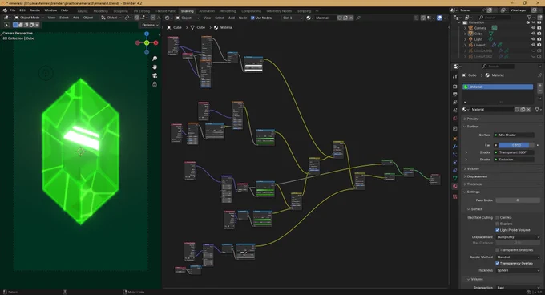The image size is (545, 295).
Task: Open the Render menu
Action: click(x=34, y=10)
